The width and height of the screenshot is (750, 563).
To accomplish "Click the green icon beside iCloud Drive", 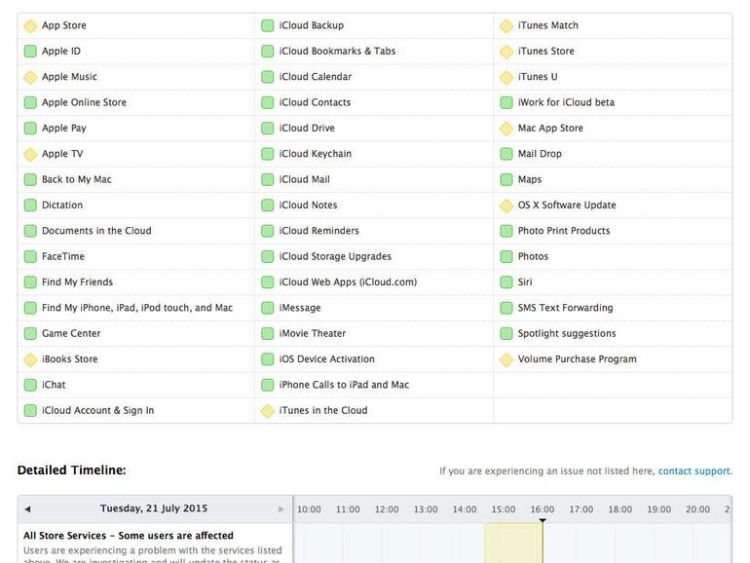I will [268, 129].
